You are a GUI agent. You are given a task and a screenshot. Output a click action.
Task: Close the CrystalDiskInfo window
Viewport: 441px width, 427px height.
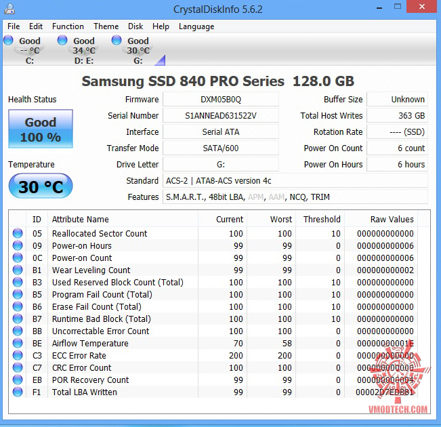(x=422, y=7)
